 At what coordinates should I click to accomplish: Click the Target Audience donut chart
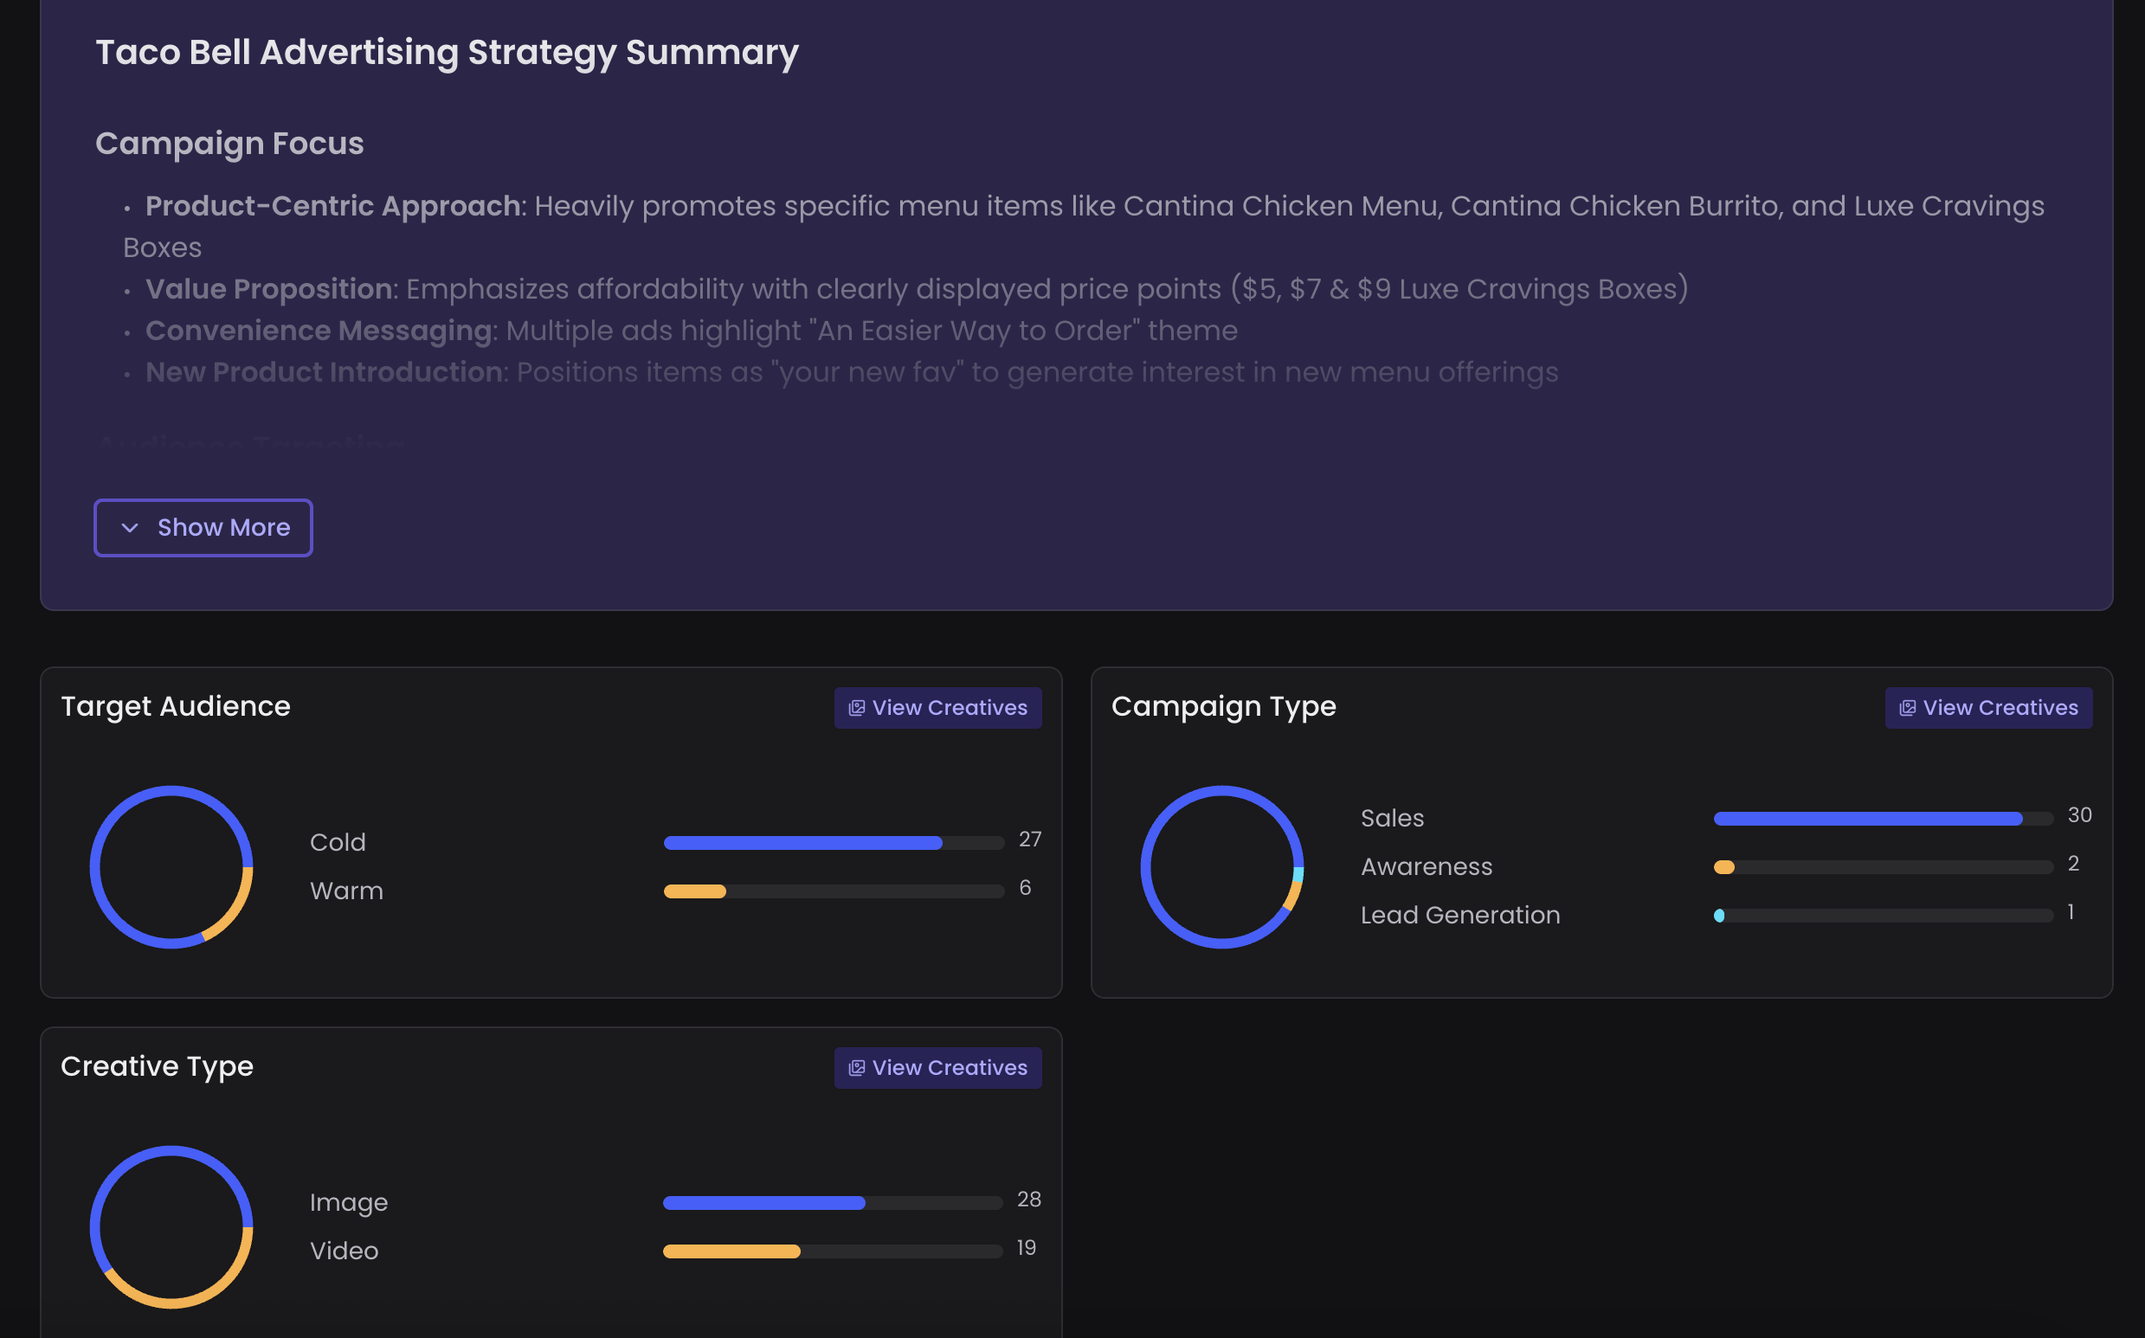(x=171, y=867)
